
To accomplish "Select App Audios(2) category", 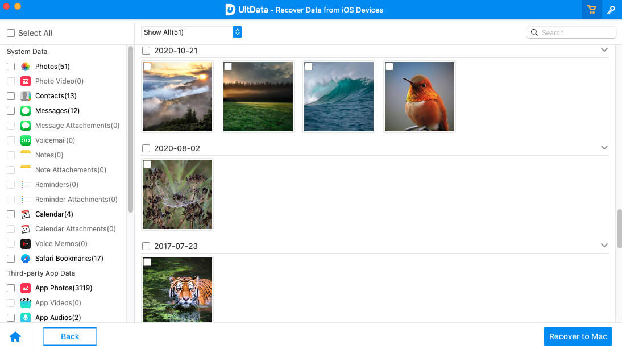I will (59, 318).
